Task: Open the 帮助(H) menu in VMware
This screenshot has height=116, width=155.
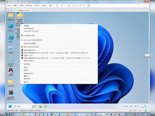Action: 44,6
